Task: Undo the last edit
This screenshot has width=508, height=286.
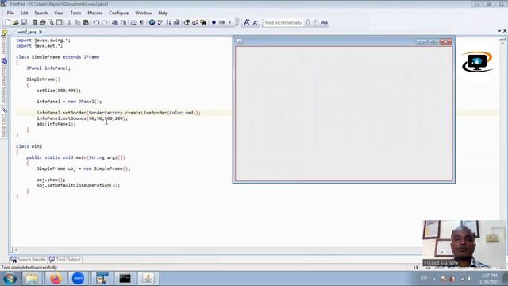Action: click(96, 23)
